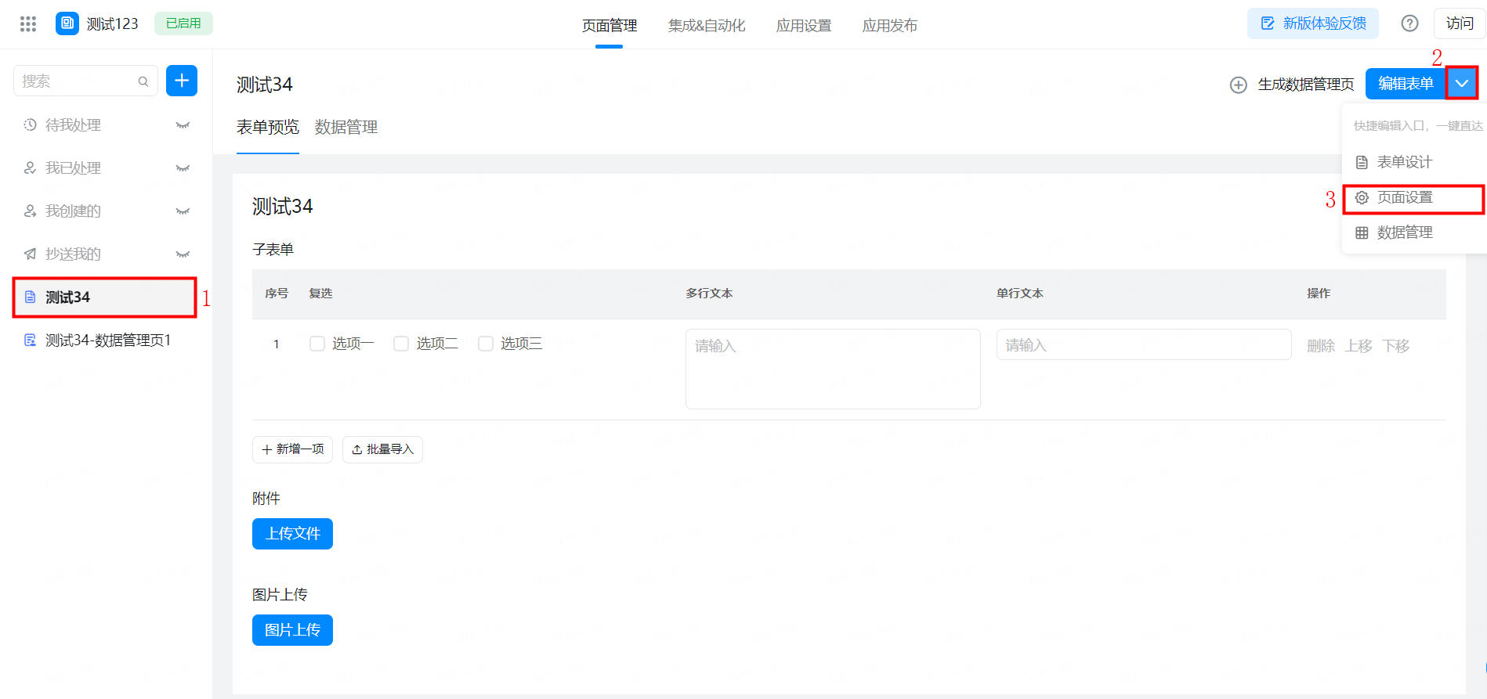Screen dimensions: 1487x699
Task: Click the 单行文本 input field
Action: pos(1144,344)
